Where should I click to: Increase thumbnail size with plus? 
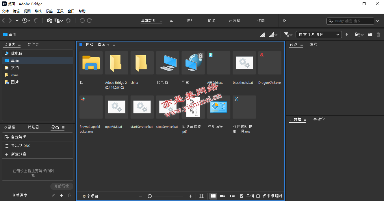click(x=191, y=196)
